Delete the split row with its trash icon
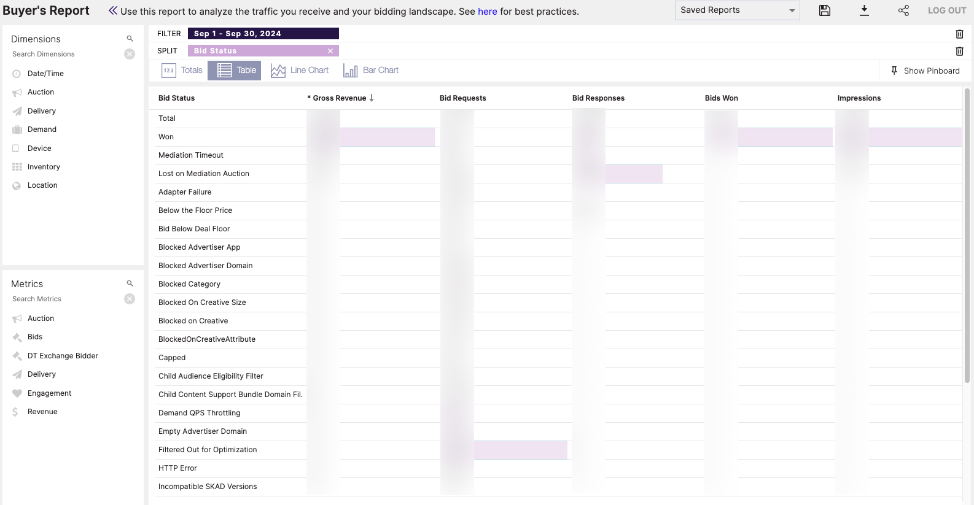This screenshot has height=505, width=974. [959, 52]
